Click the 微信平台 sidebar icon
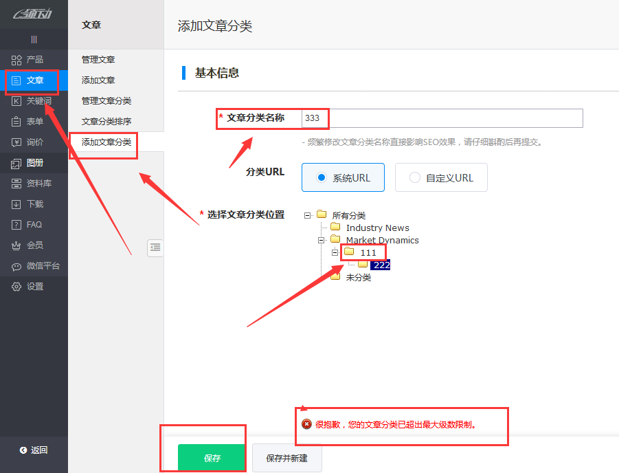This screenshot has width=619, height=473. (x=15, y=266)
